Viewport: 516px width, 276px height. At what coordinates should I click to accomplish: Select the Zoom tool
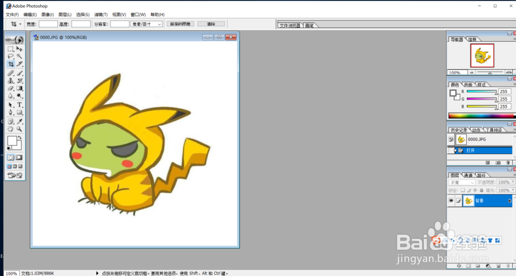(x=20, y=129)
